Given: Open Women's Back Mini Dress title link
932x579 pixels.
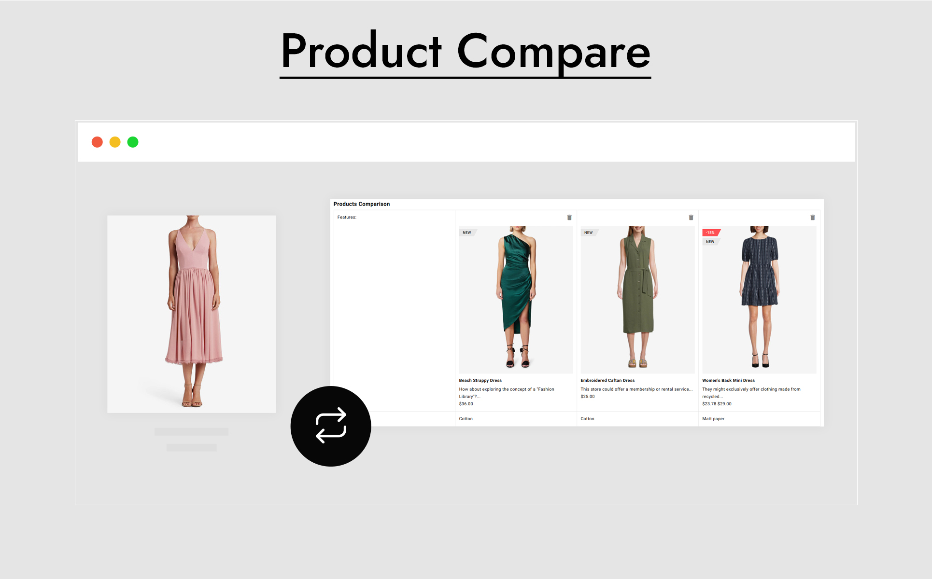Looking at the screenshot, I should click(728, 380).
